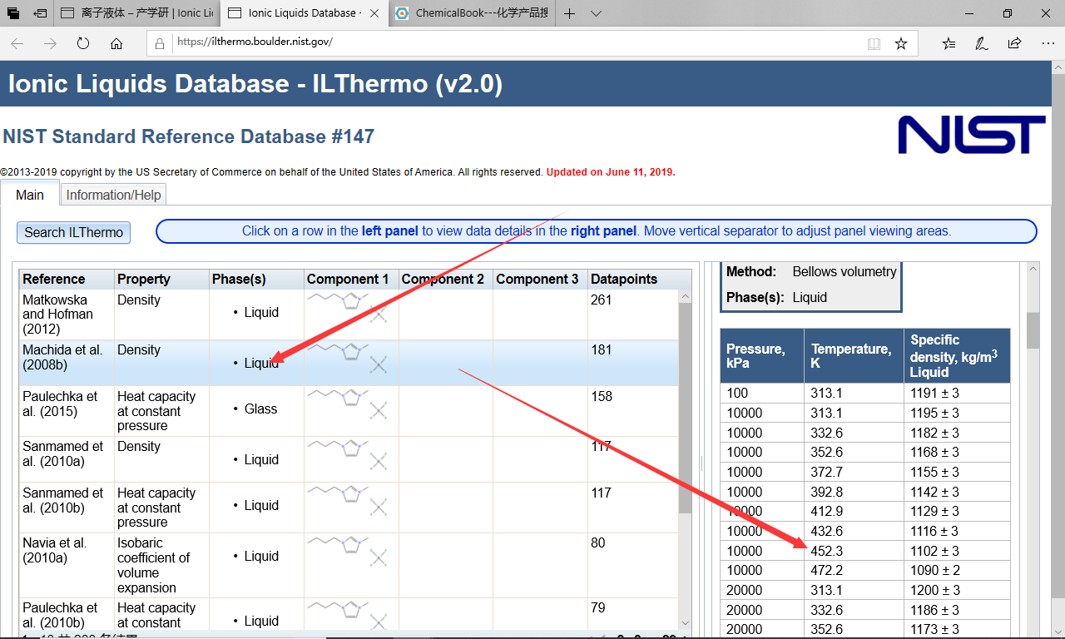The width and height of the screenshot is (1065, 639).
Task: Switch to the 离子液体 – 产学研 tab
Action: (137, 13)
